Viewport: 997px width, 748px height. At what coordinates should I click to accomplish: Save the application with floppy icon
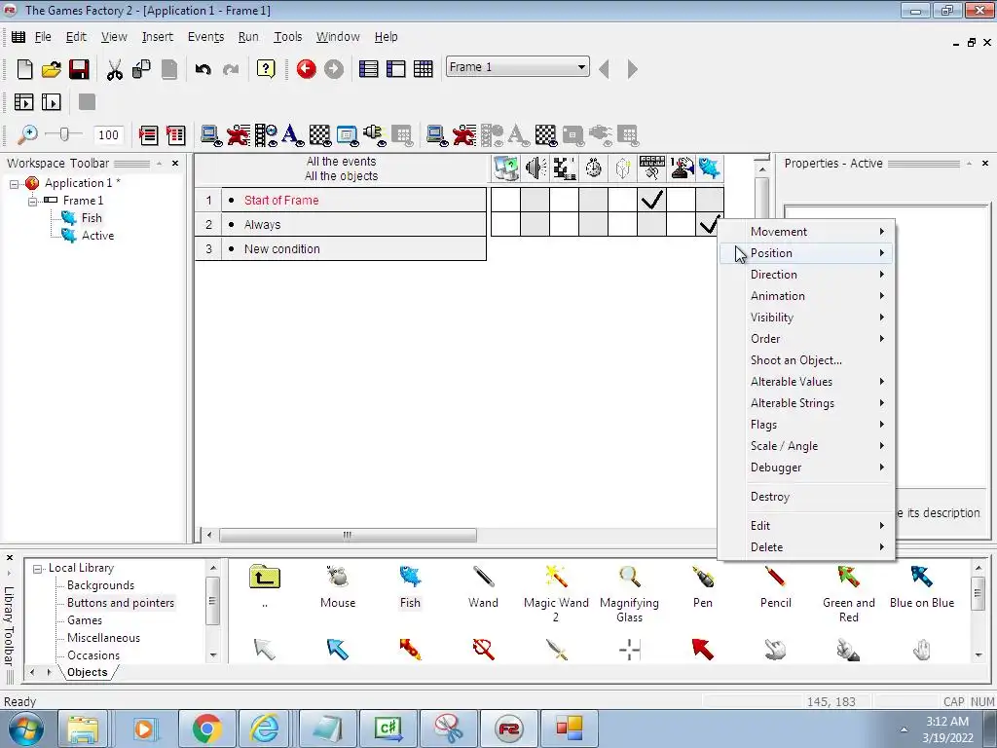click(79, 69)
